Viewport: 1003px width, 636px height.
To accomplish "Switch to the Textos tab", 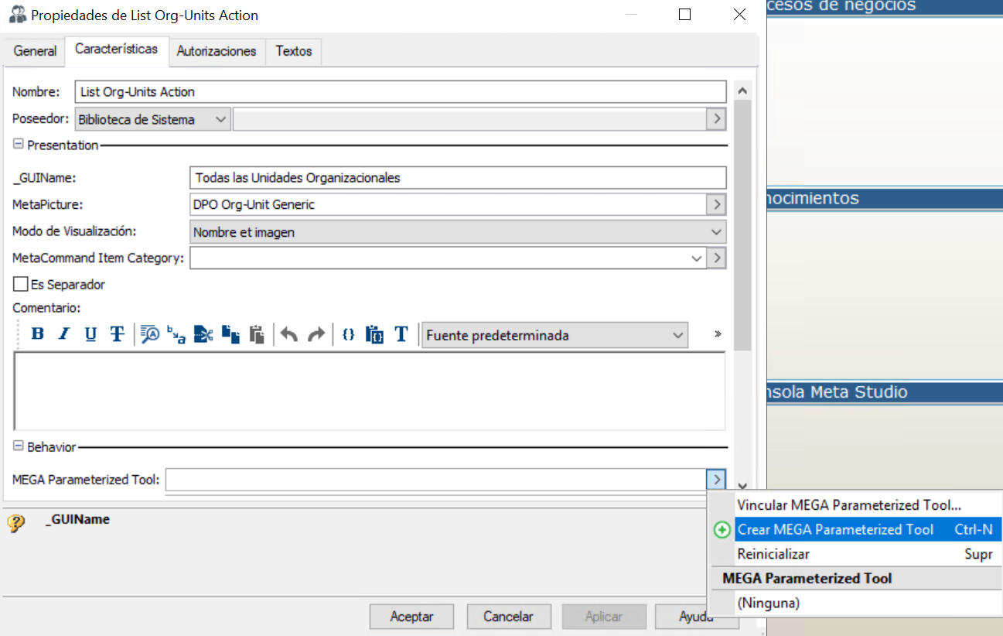I will point(294,51).
